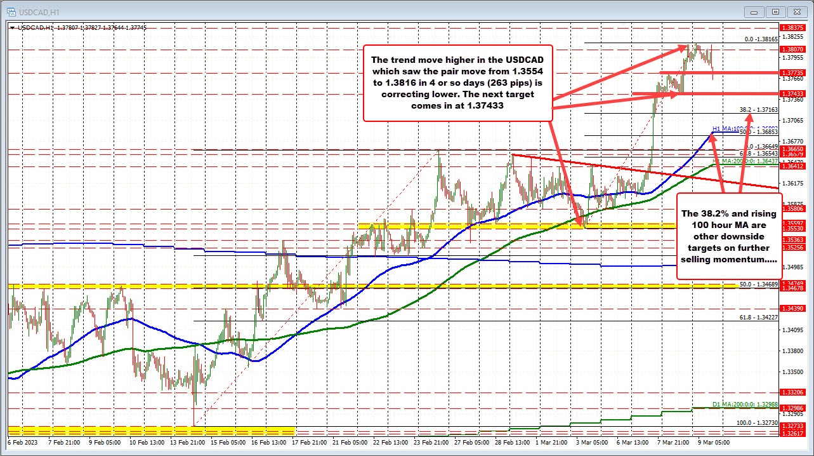The image size is (814, 456).
Task: Select the 1.38375 price label
Action: [x=793, y=28]
